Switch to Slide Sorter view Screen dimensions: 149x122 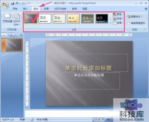pos(99,120)
